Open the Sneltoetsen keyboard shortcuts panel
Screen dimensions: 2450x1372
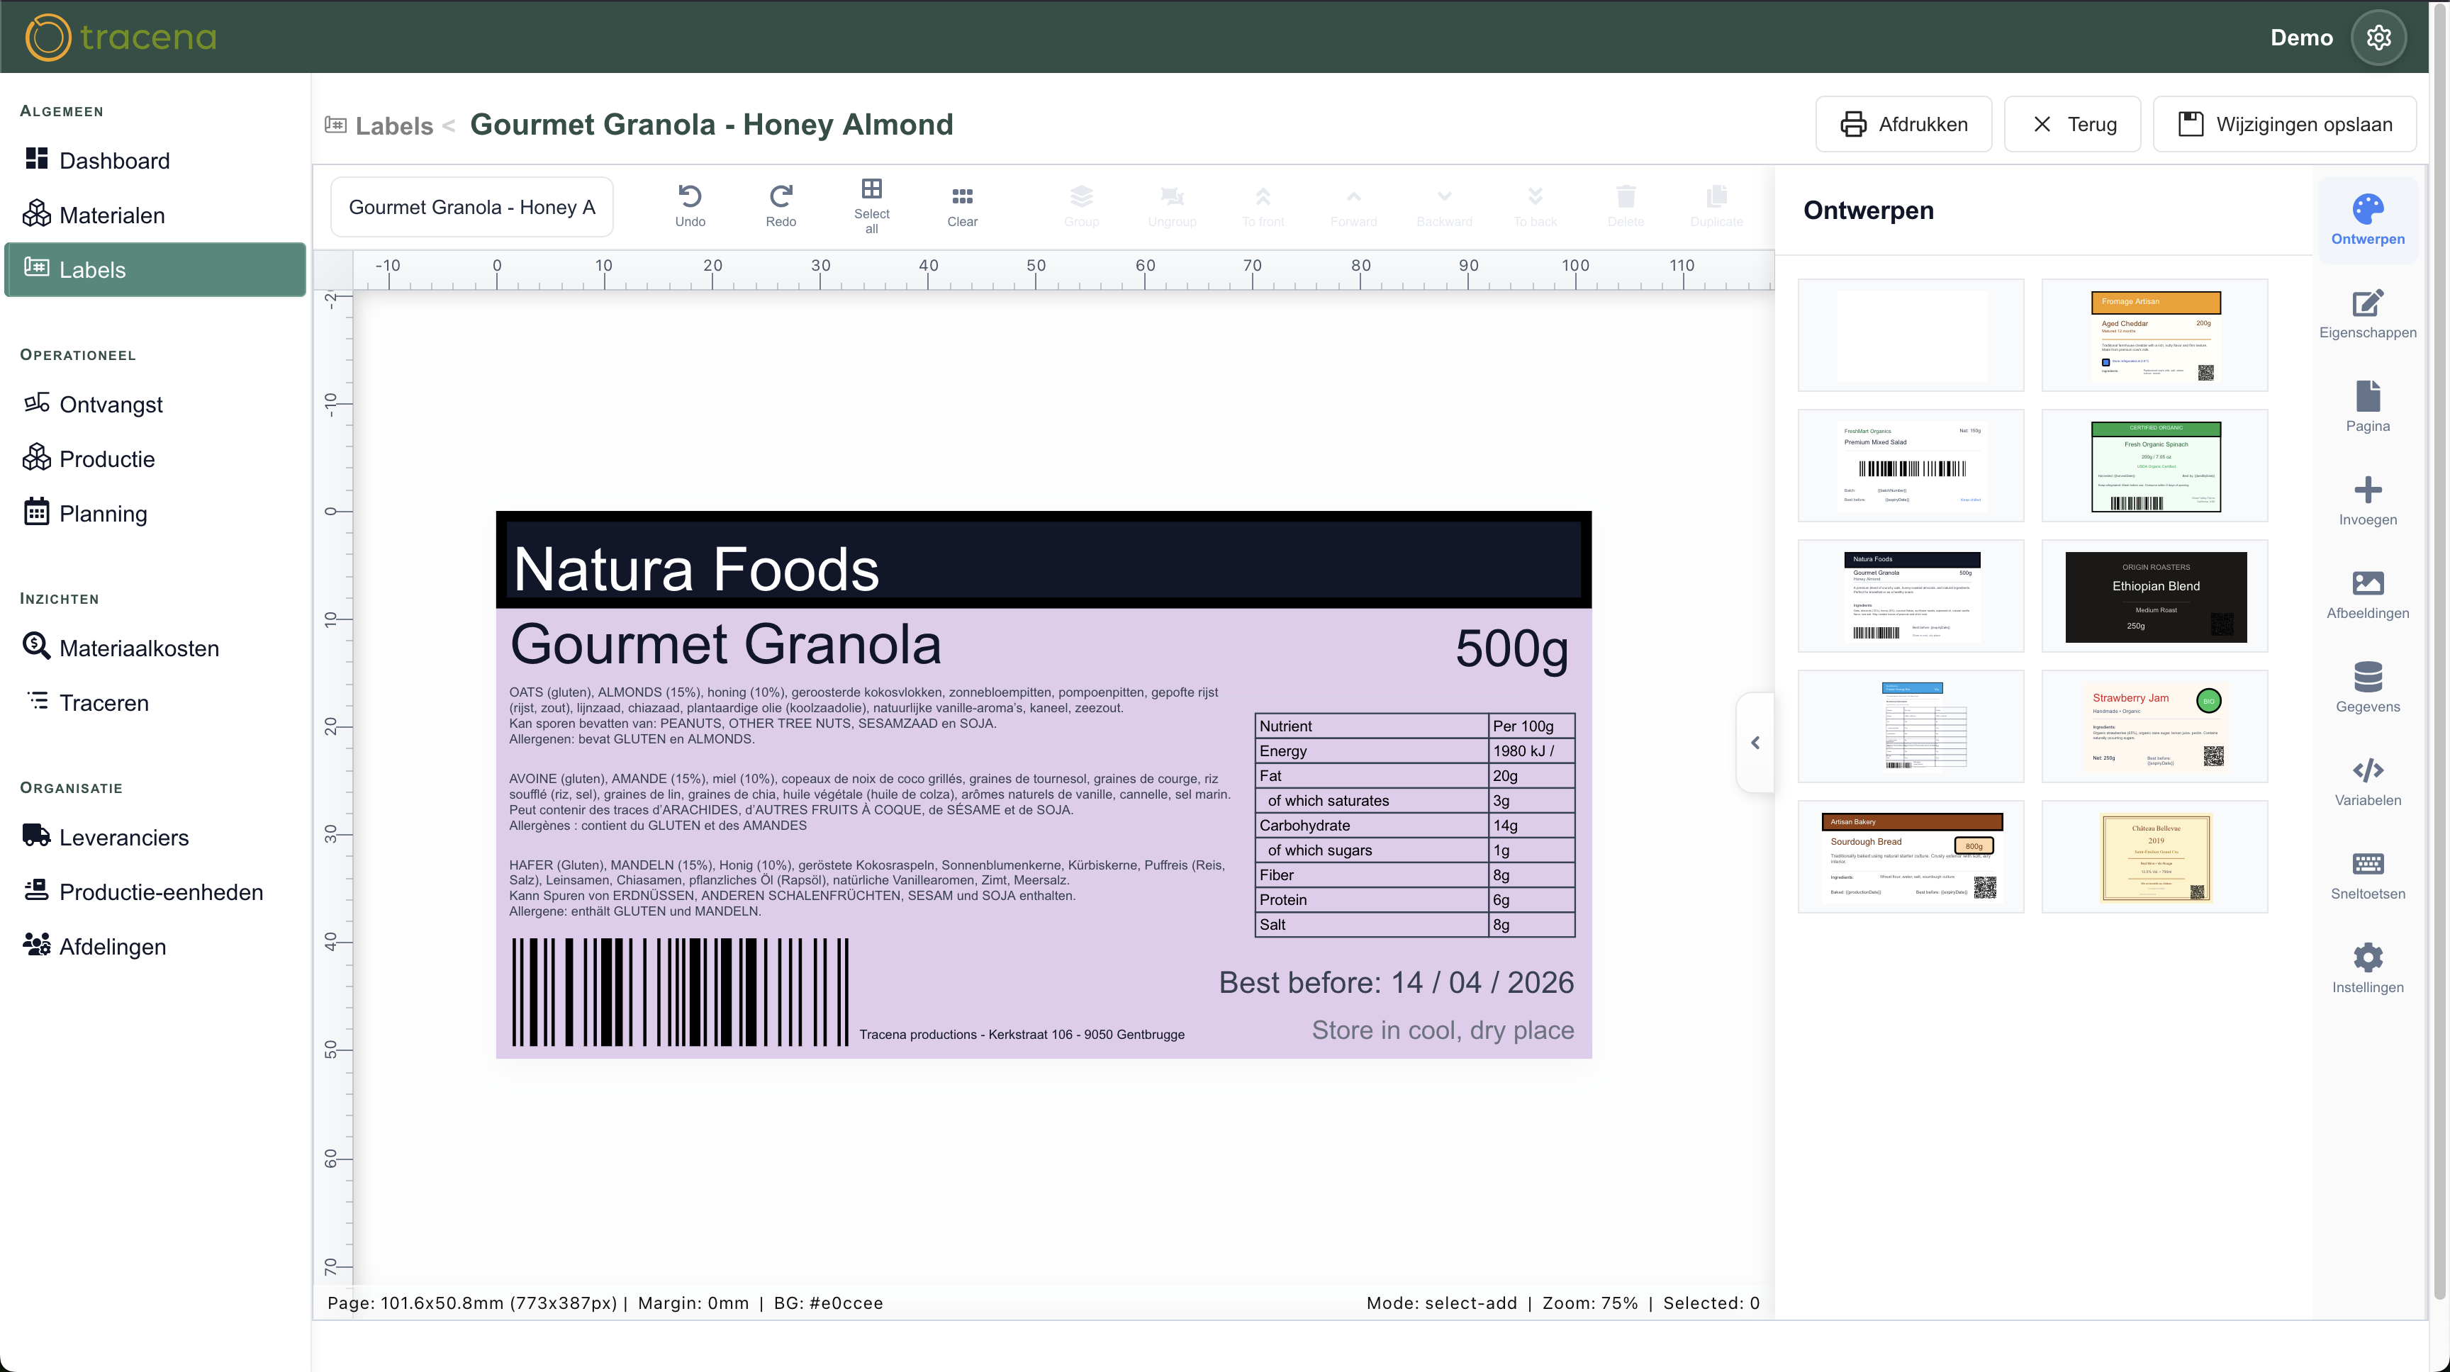point(2366,874)
